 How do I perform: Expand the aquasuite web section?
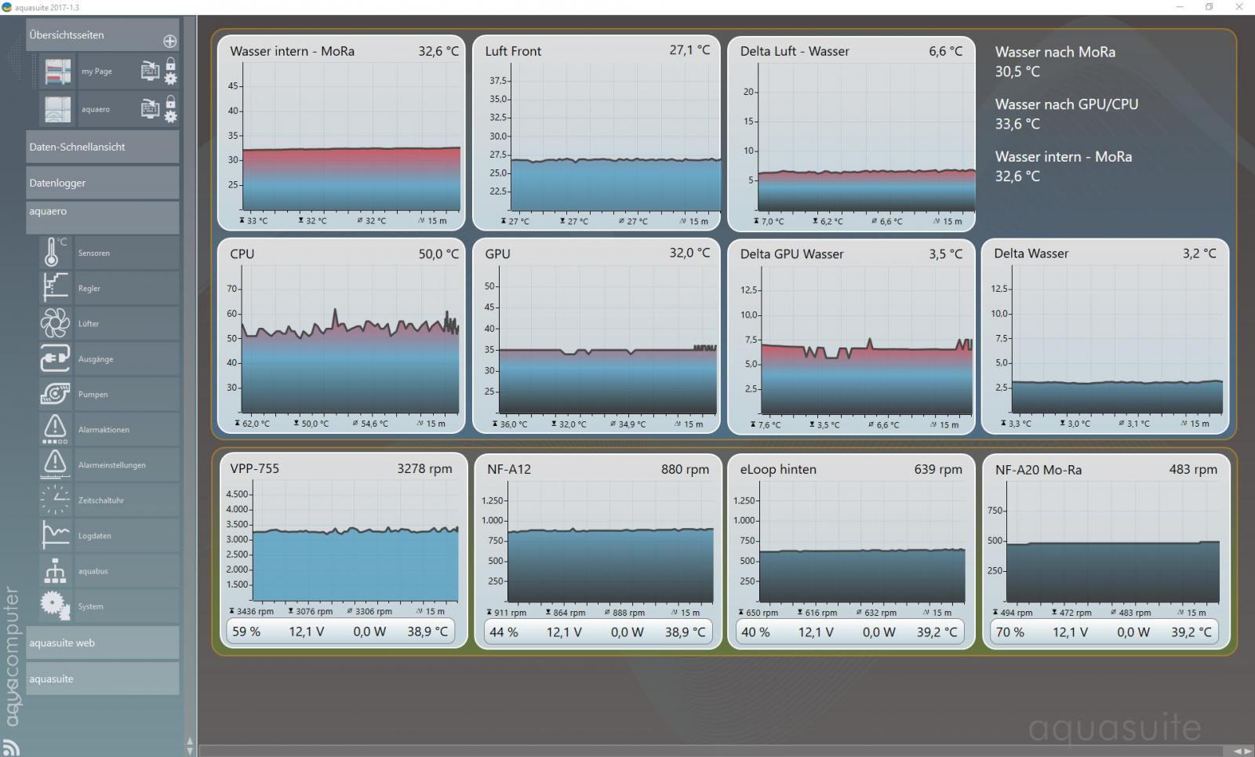(102, 642)
